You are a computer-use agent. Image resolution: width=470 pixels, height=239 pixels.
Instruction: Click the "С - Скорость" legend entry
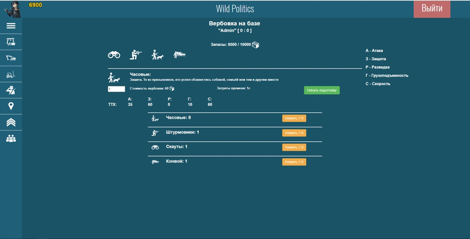tap(378, 84)
